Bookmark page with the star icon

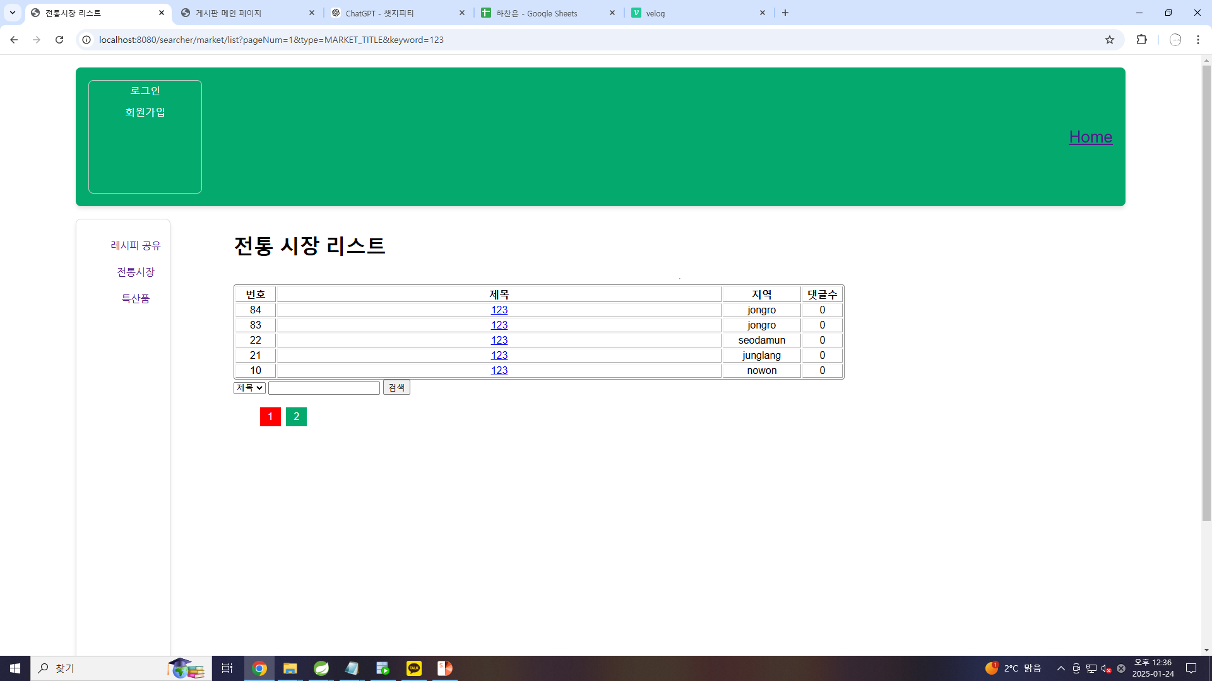(x=1110, y=40)
